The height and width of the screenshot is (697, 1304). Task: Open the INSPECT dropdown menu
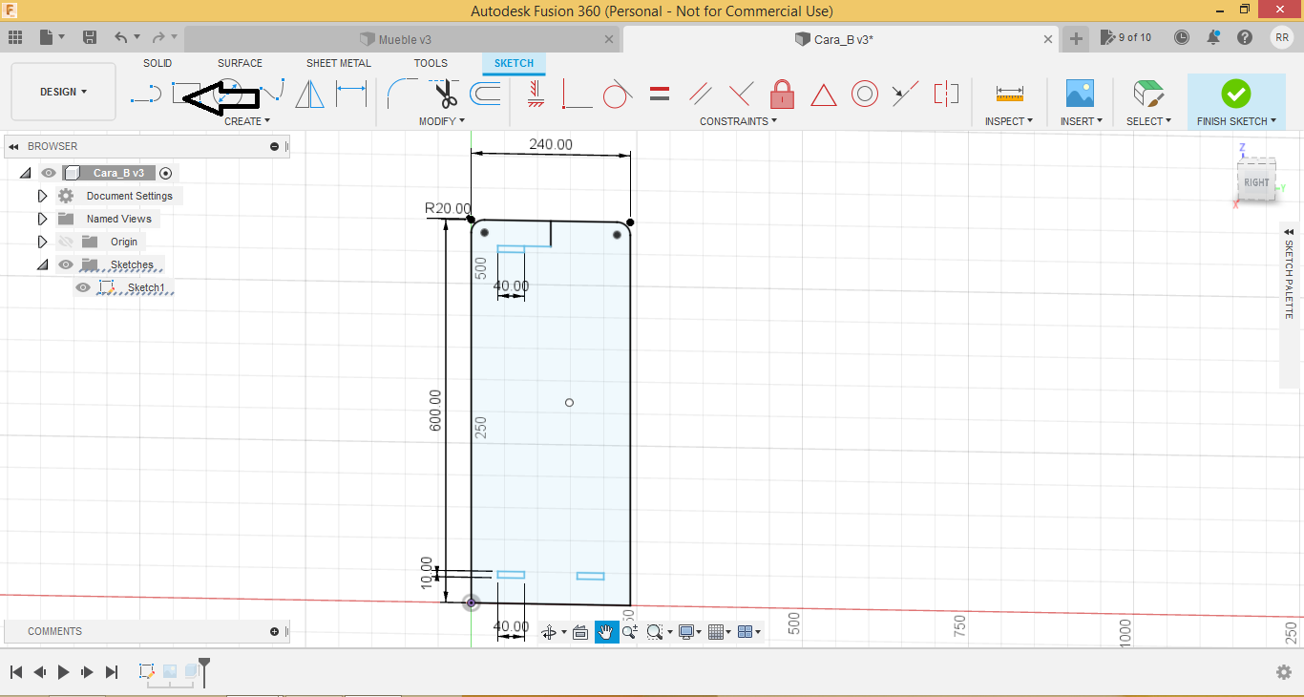pyautogui.click(x=1009, y=121)
